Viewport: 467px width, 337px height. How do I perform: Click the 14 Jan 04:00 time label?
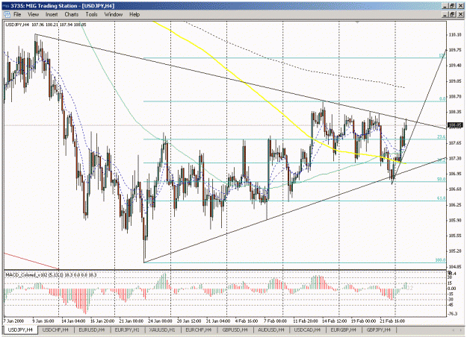click(73, 321)
